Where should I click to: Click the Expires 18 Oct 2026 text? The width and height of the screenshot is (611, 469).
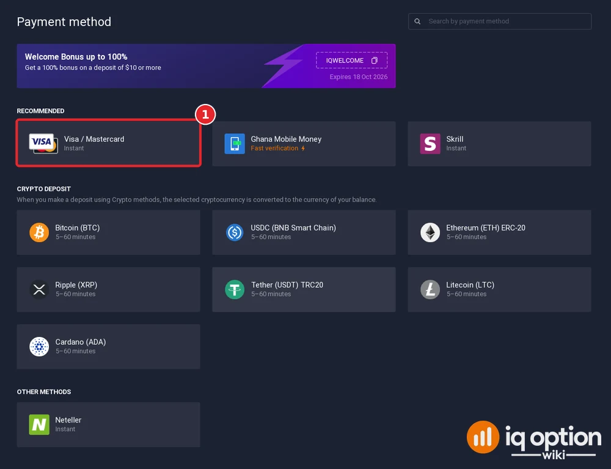[359, 77]
